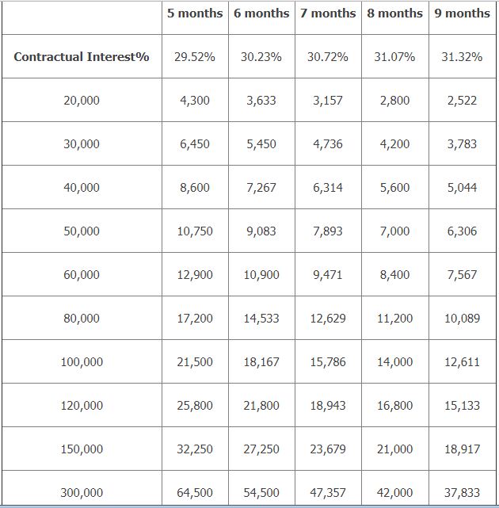Select the 37,833 payment cell
Screen dimensions: 499x508
[462, 493]
